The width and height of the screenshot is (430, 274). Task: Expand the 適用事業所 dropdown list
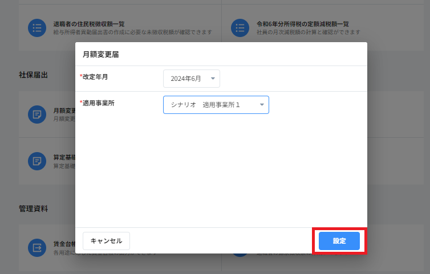point(216,105)
